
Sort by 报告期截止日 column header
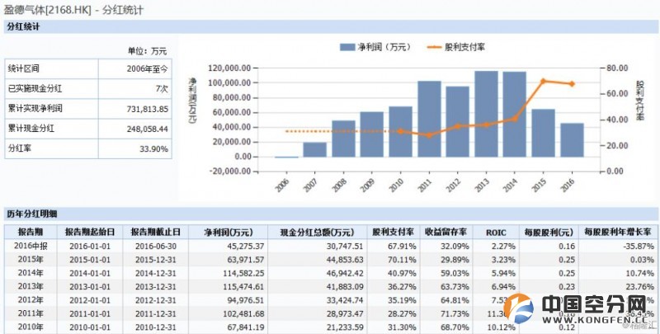tap(155, 233)
